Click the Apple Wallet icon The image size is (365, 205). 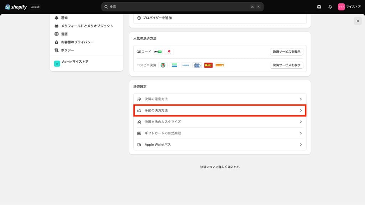click(139, 144)
